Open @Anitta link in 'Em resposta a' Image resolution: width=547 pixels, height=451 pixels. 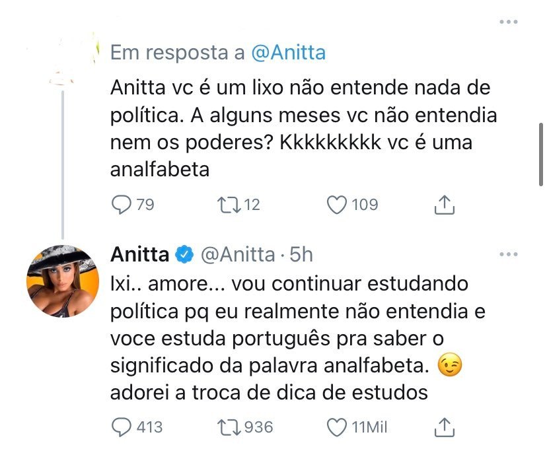tap(289, 53)
